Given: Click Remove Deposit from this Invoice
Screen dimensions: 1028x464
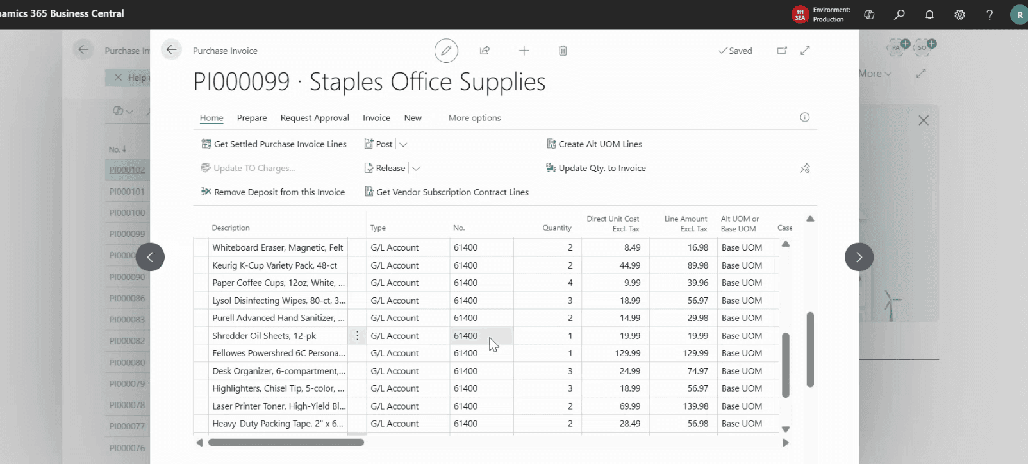Looking at the screenshot, I should tap(273, 192).
